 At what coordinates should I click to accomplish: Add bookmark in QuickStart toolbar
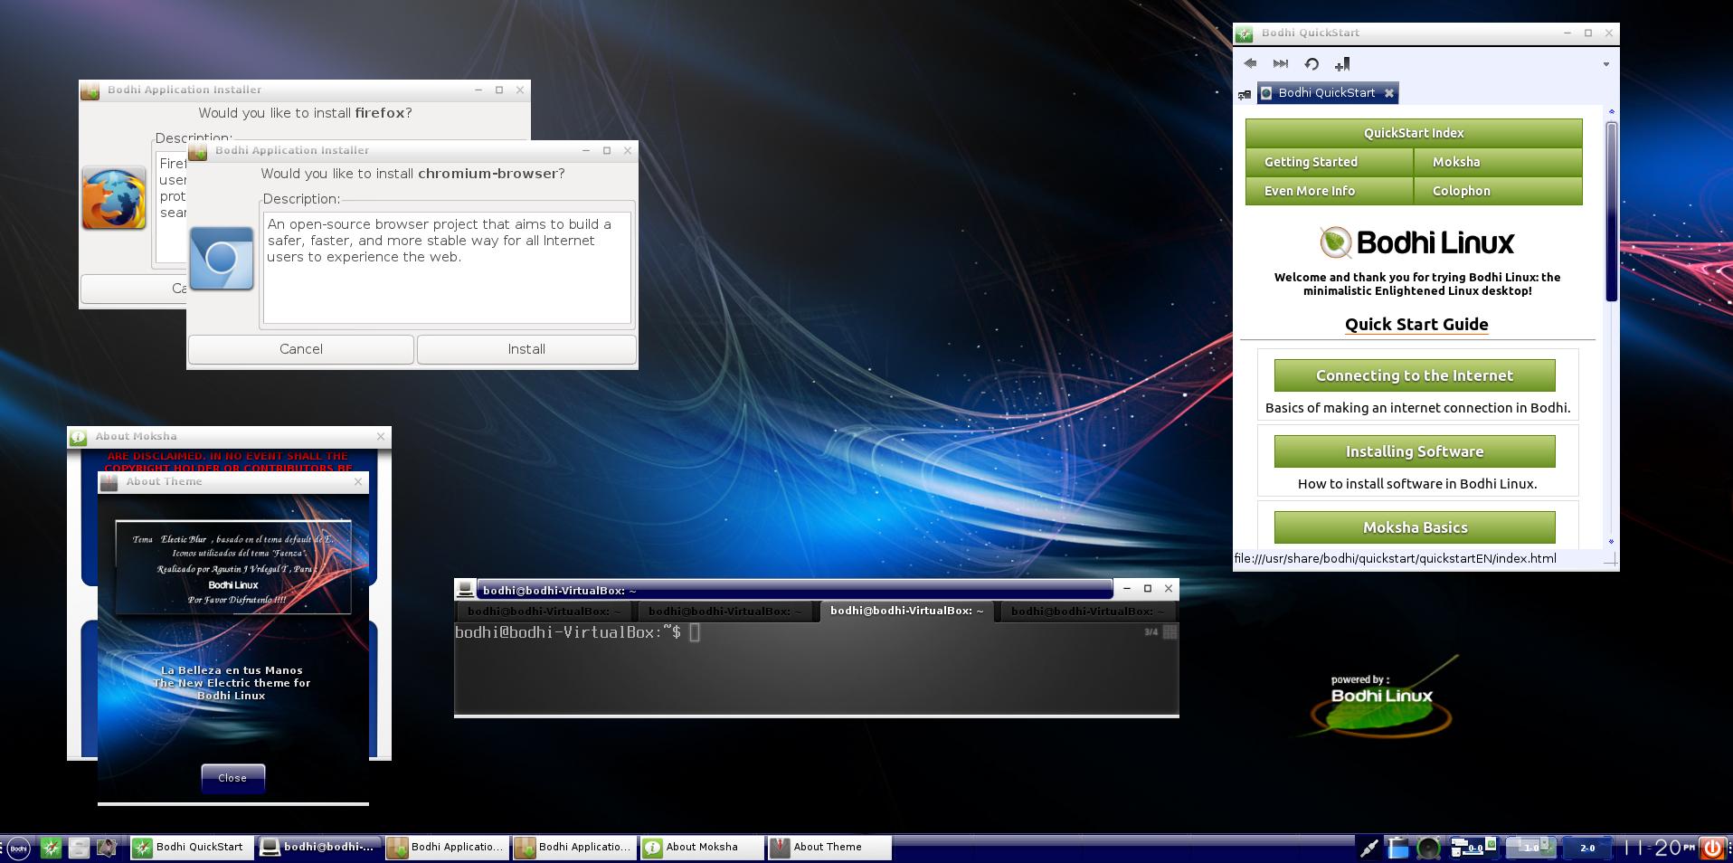pos(1342,63)
